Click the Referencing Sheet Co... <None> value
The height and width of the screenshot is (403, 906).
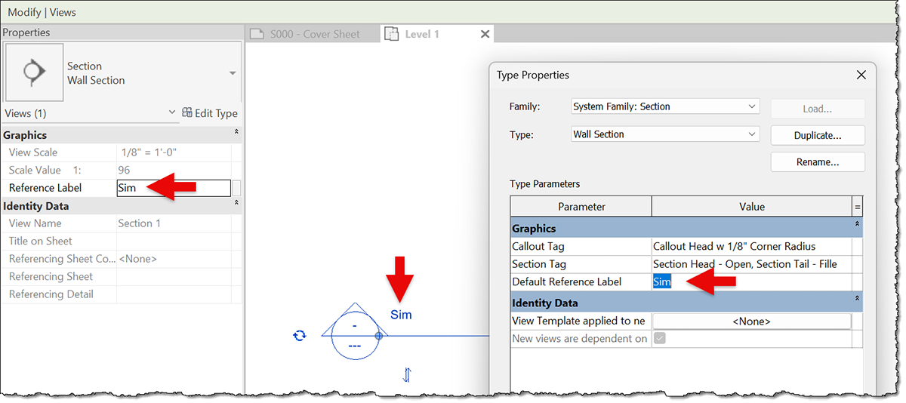174,259
